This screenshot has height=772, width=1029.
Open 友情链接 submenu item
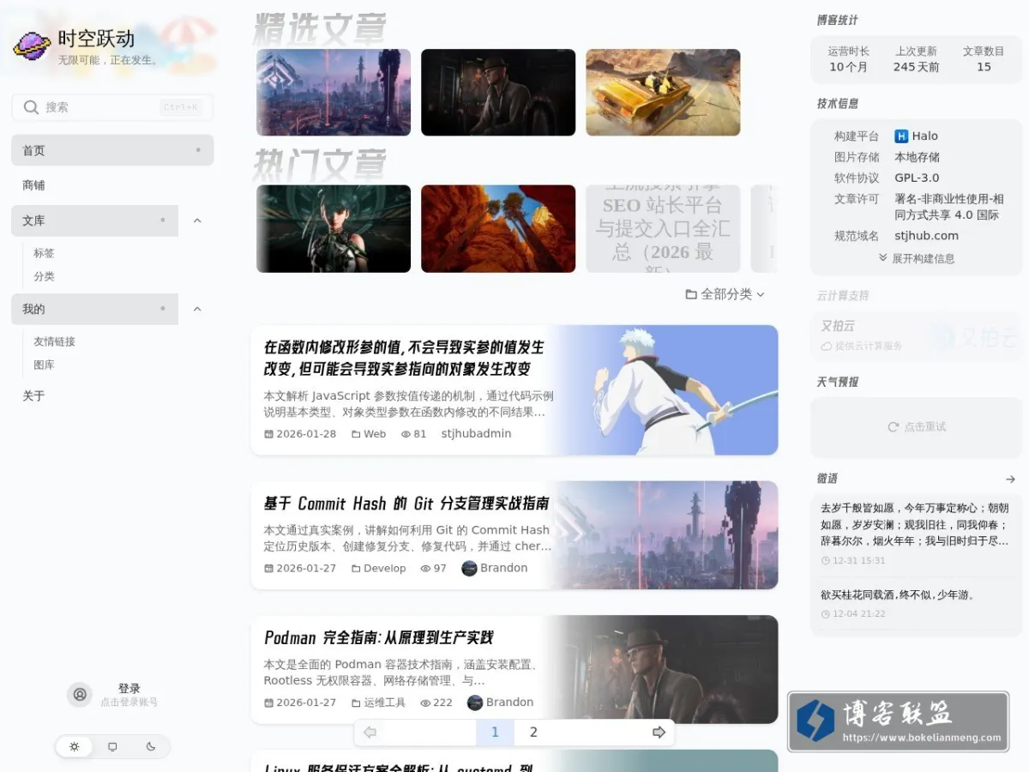(x=54, y=341)
